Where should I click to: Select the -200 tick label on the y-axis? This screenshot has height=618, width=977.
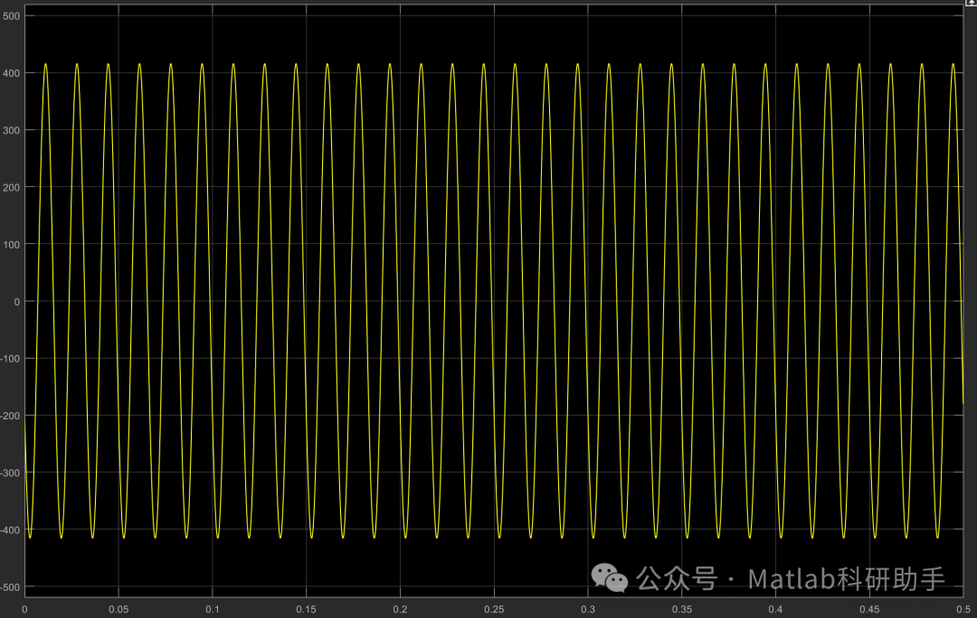[x=10, y=416]
